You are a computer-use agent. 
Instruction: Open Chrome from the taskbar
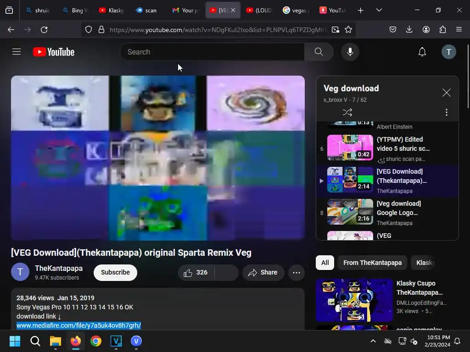coord(96,341)
